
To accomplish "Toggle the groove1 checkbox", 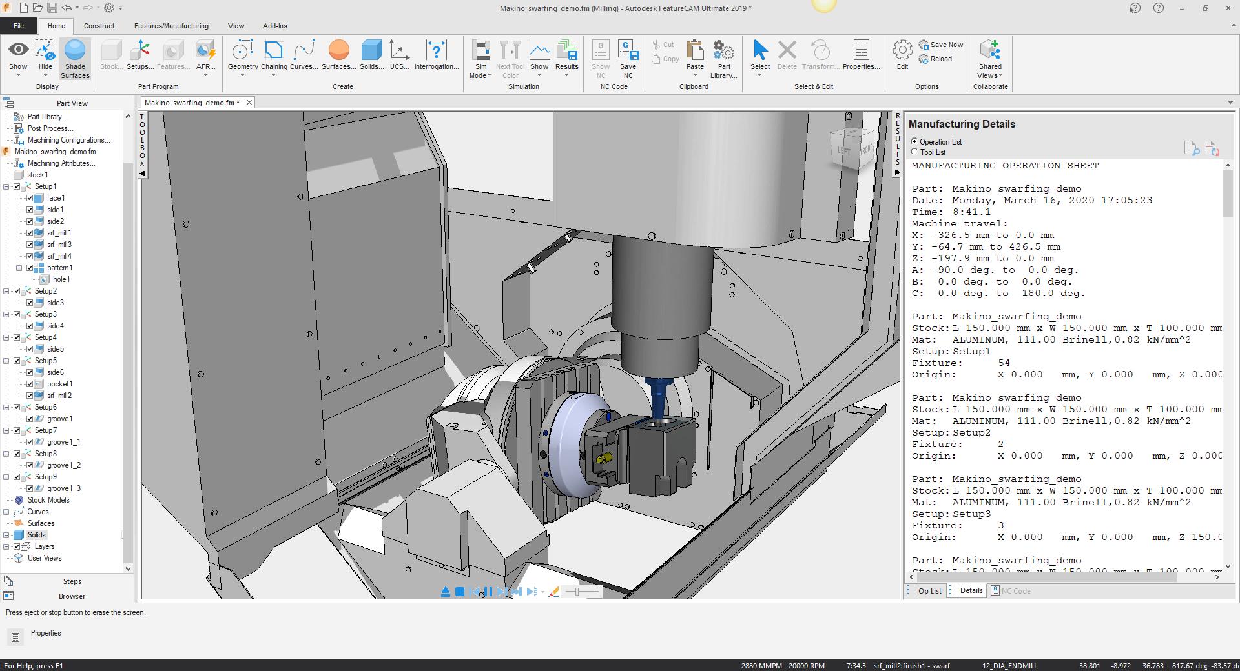I will pos(30,419).
